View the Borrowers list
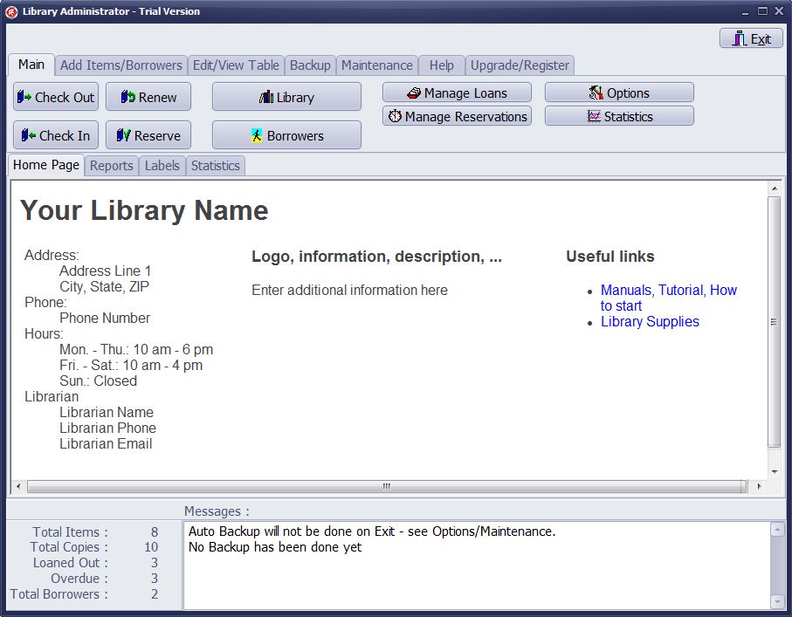 pyautogui.click(x=286, y=134)
